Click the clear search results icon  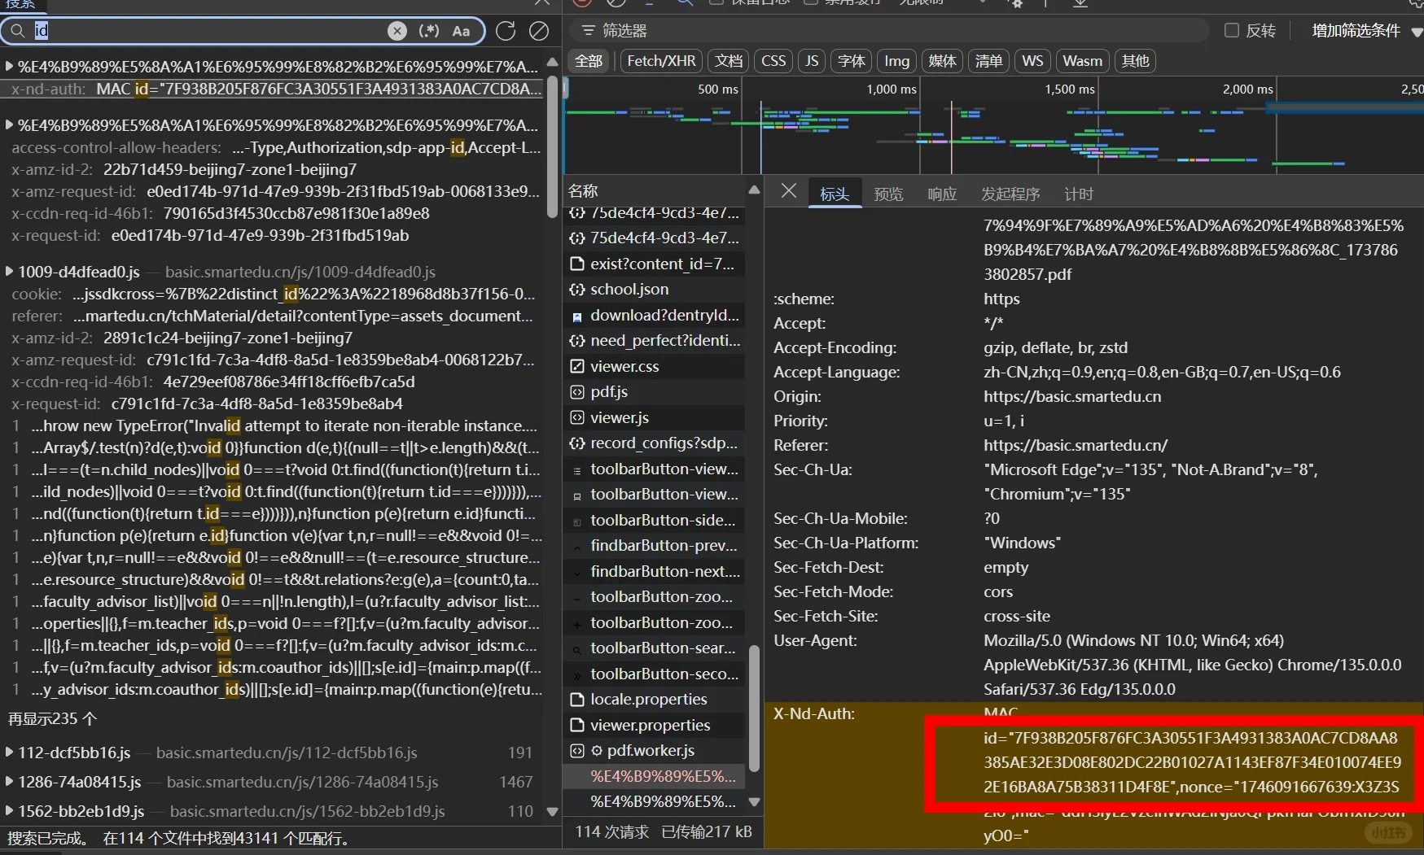(539, 31)
